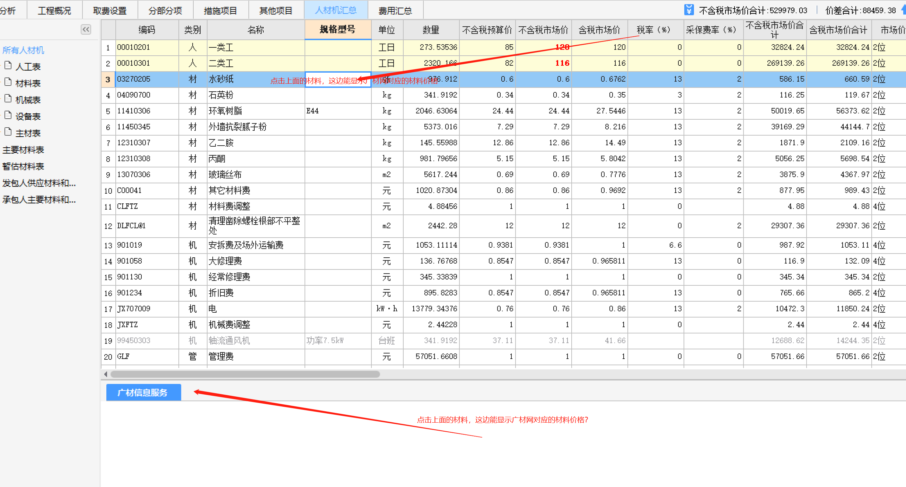Click the name cell 玻璃丝布
Viewport: 906px width, 487px height.
click(256, 175)
